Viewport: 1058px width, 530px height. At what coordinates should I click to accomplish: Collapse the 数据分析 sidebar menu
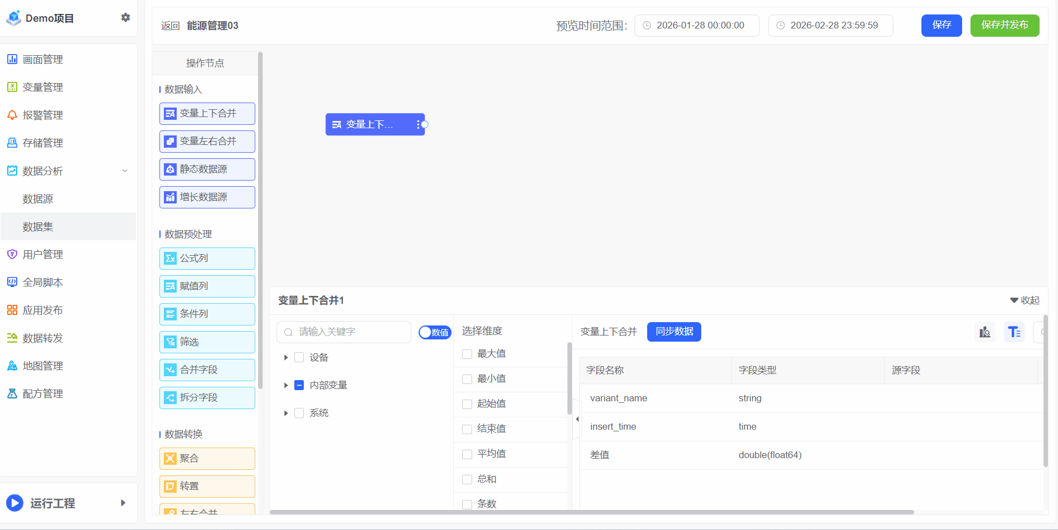tap(125, 171)
